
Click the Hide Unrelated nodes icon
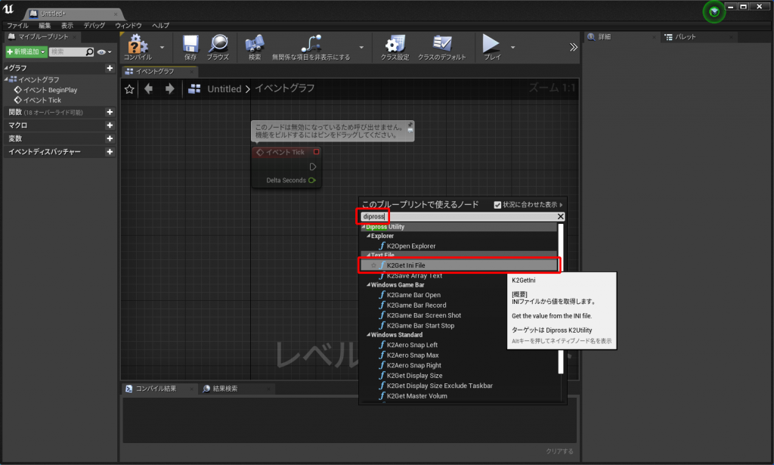tap(311, 43)
